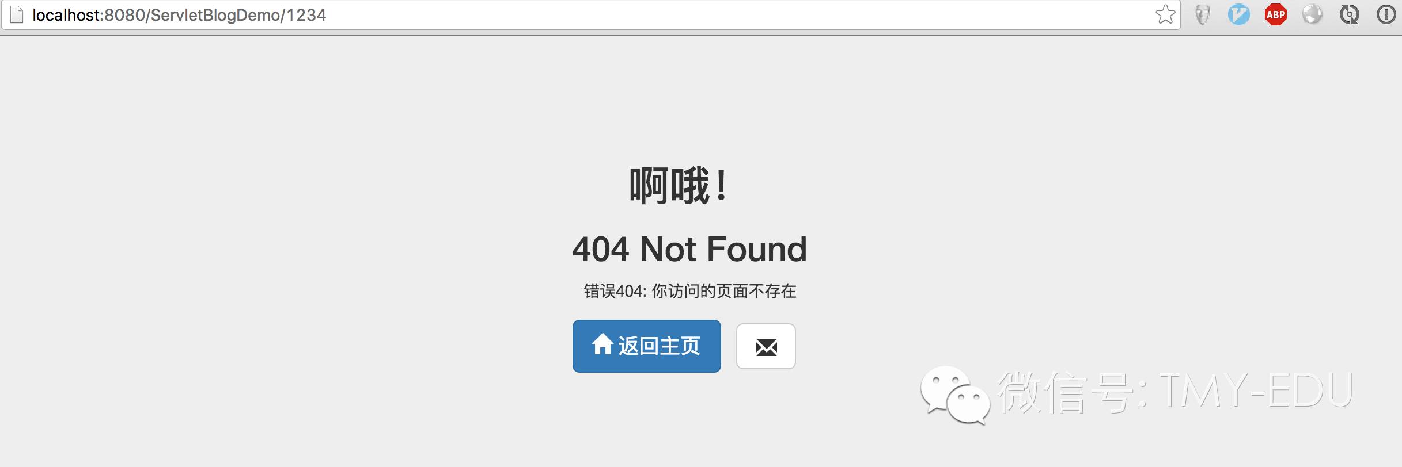Click the WeChat logo watermark
The image size is (1402, 467).
tap(955, 395)
